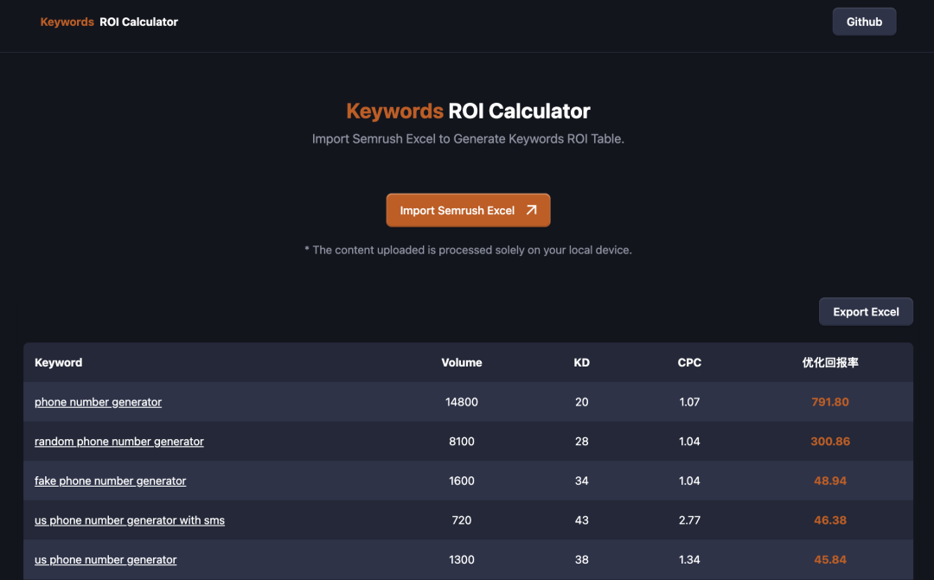Click the Volume column header

click(x=462, y=362)
